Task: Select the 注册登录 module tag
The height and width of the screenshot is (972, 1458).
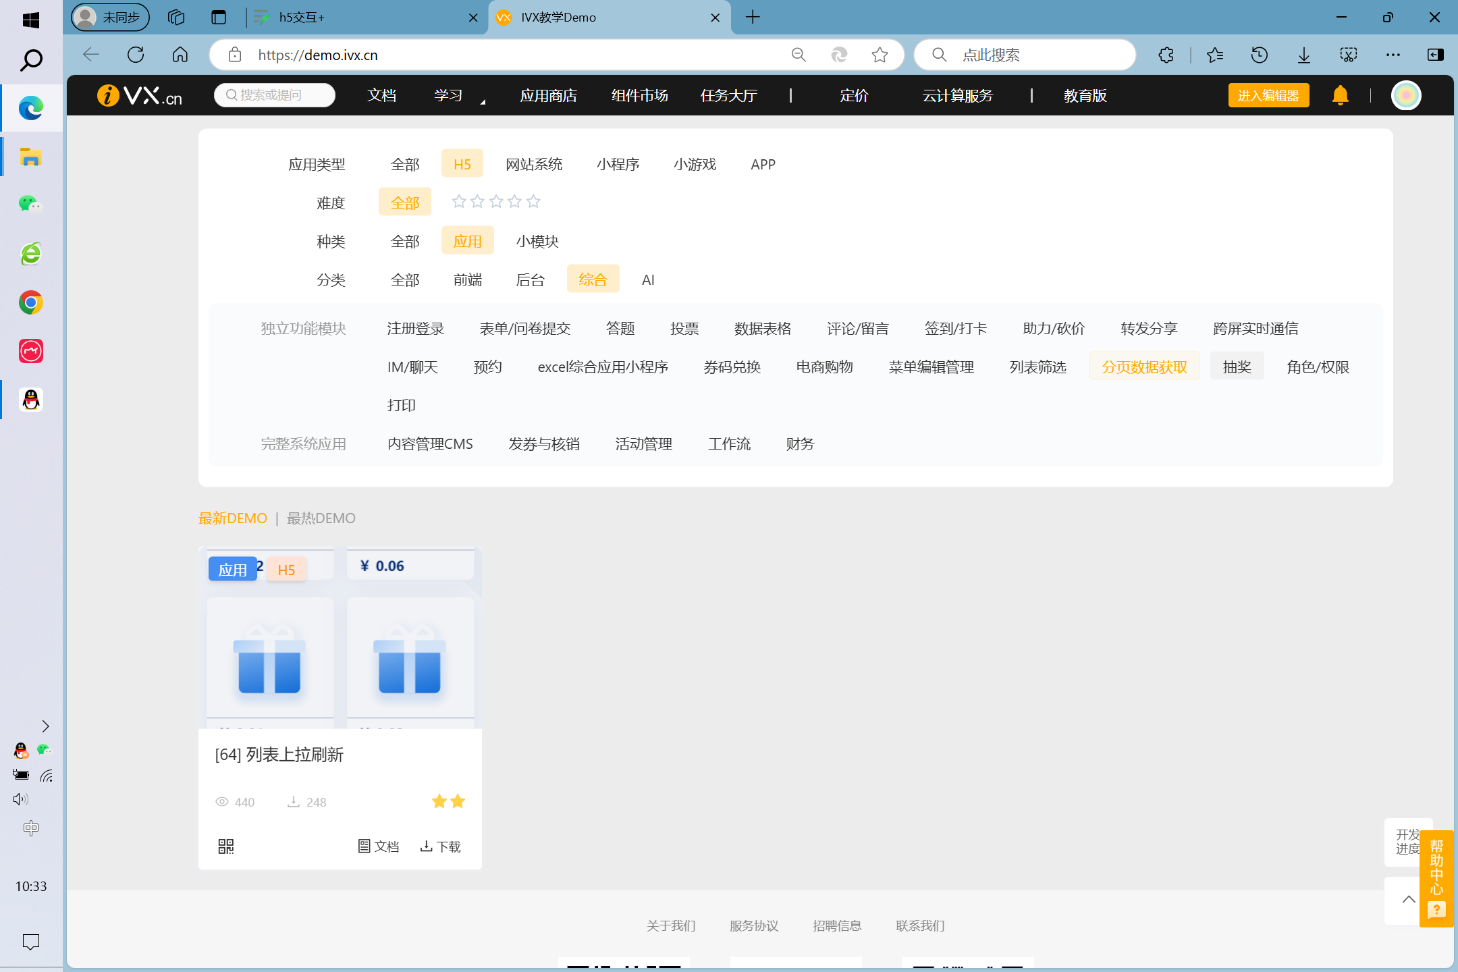Action: tap(416, 328)
